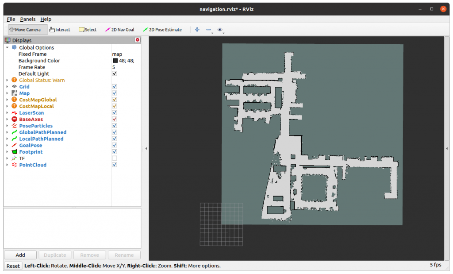Activate the Interact tool

[x=60, y=30]
